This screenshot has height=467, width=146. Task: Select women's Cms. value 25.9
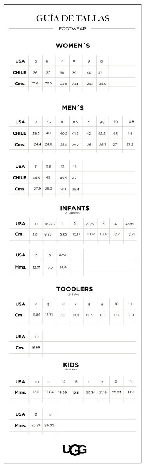(x=103, y=84)
